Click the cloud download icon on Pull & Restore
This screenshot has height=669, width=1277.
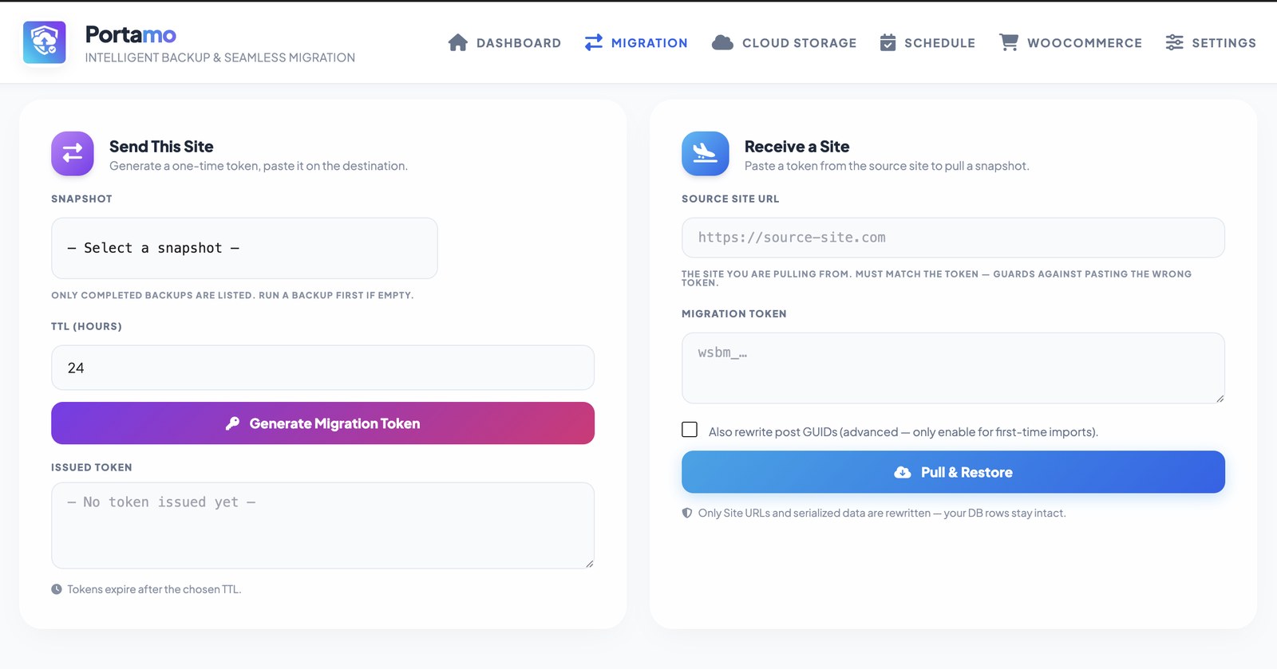[x=903, y=472]
